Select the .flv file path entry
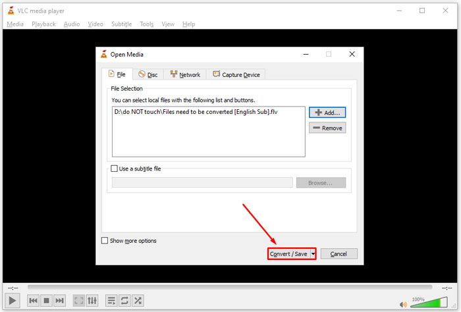Viewport: 461px width, 312px height. 196,112
